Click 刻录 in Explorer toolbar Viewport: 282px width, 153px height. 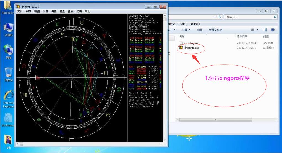coord(200,30)
